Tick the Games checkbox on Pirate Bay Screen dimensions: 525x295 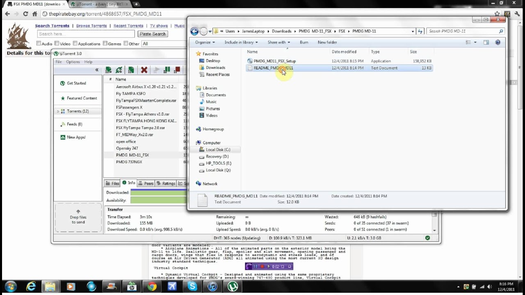click(105, 43)
